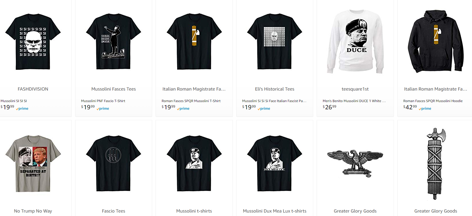The height and width of the screenshot is (216, 472).
Task: Open the white DUCE sweatshirt product image
Action: pos(355,42)
